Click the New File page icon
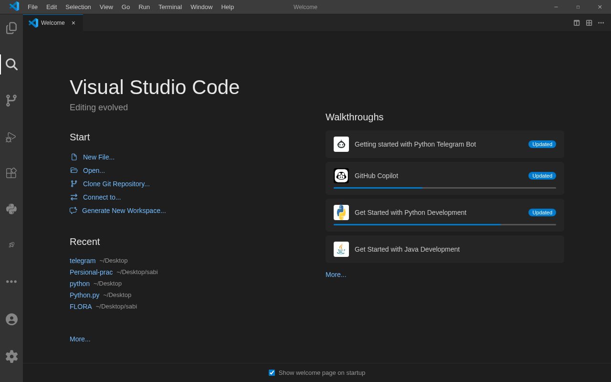 tap(74, 157)
